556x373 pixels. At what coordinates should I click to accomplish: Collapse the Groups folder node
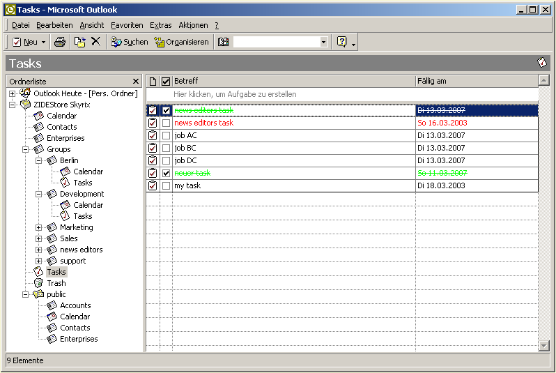coord(25,149)
